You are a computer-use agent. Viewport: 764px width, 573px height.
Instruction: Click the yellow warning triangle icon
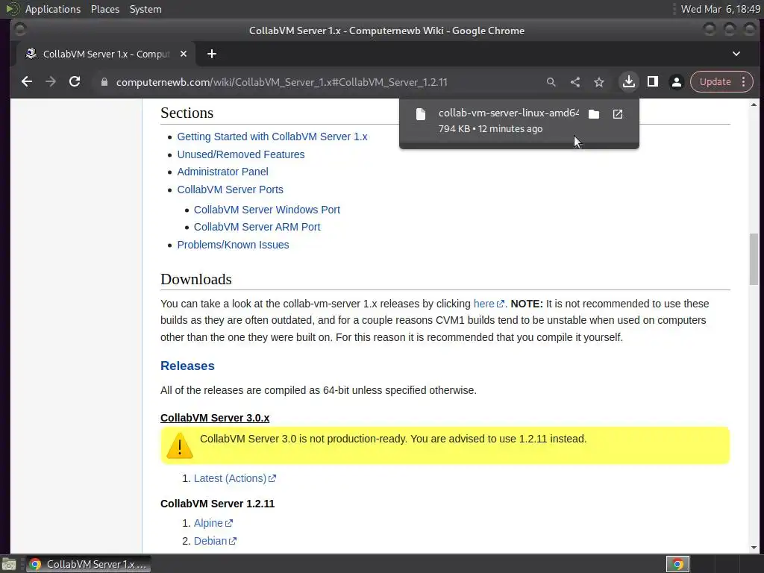coord(179,446)
